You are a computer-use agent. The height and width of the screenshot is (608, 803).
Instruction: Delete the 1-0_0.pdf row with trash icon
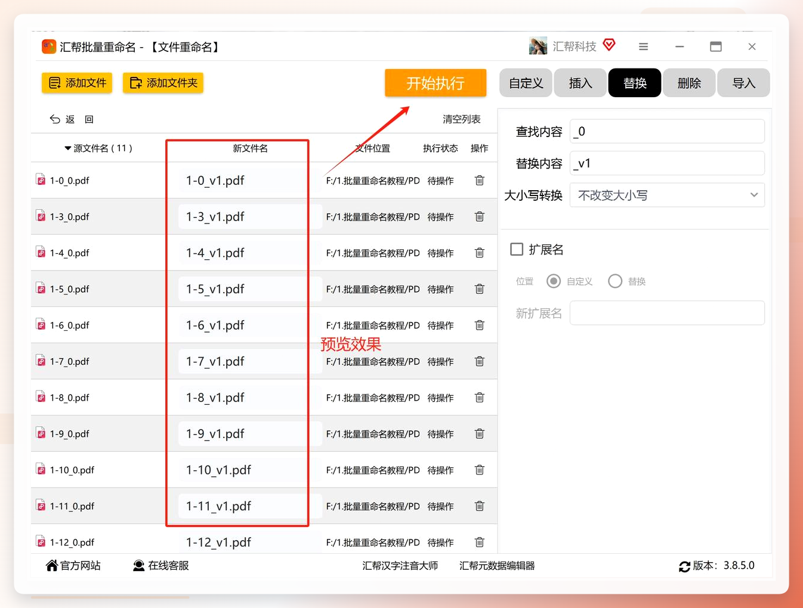479,180
